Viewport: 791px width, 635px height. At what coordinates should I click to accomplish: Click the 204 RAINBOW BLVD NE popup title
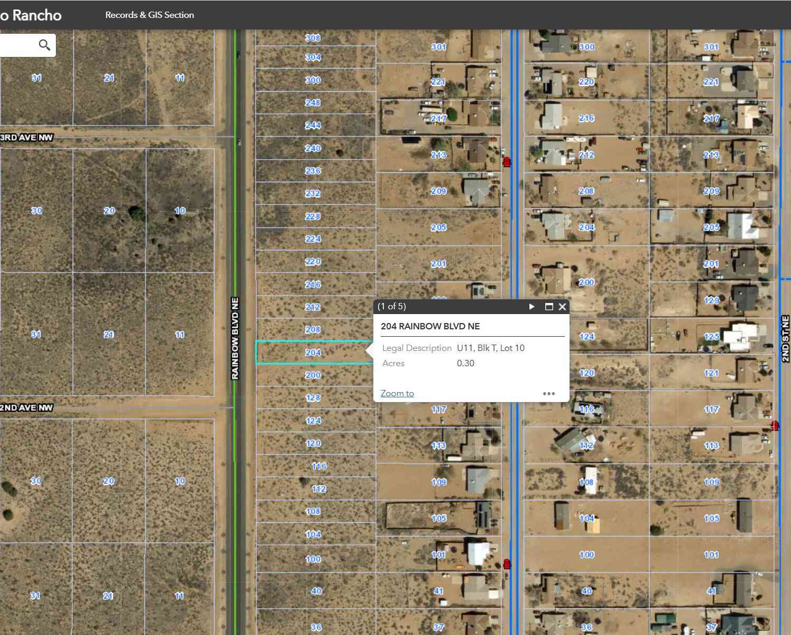pyautogui.click(x=430, y=326)
